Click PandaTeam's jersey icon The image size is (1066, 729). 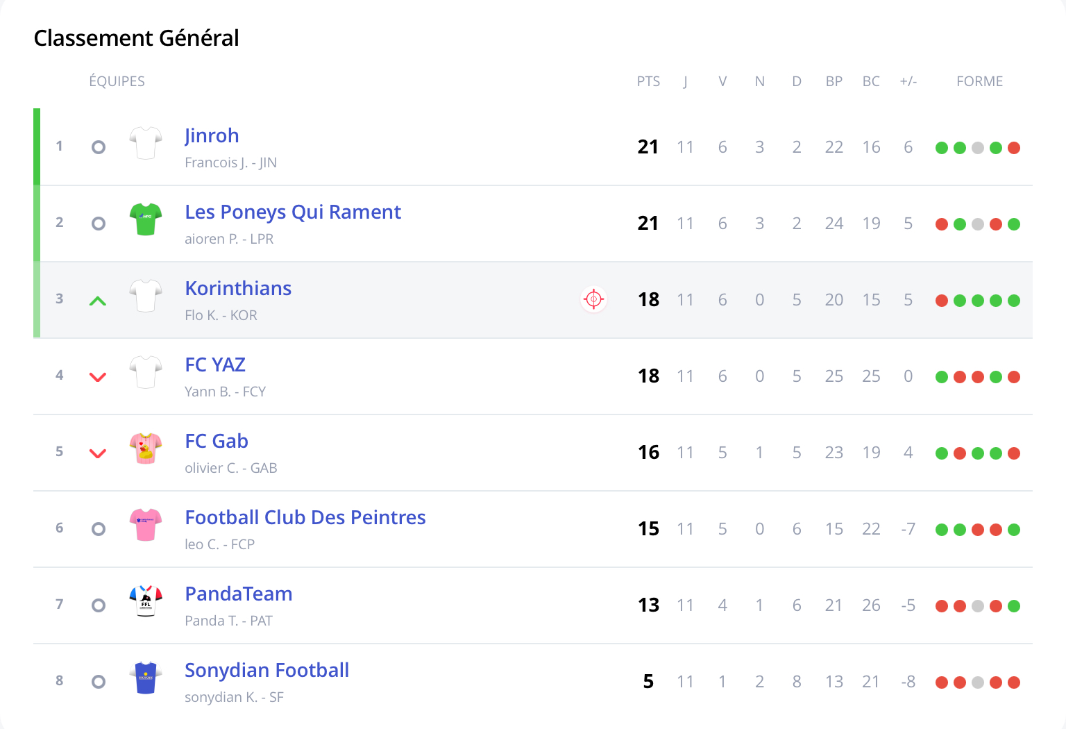pyautogui.click(x=146, y=601)
